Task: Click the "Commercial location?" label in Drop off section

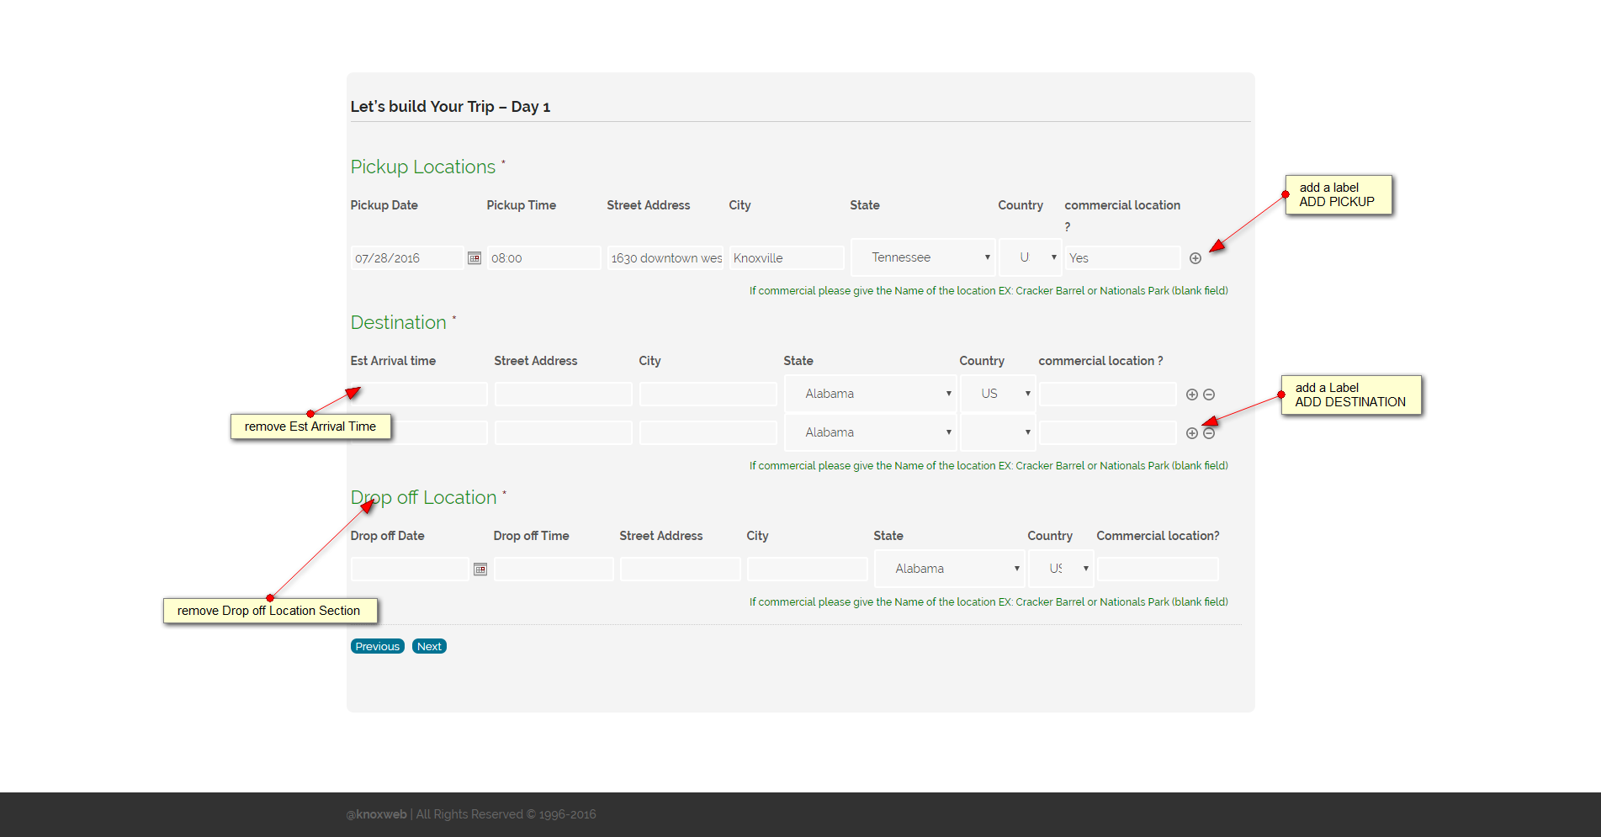Action: 1158,536
